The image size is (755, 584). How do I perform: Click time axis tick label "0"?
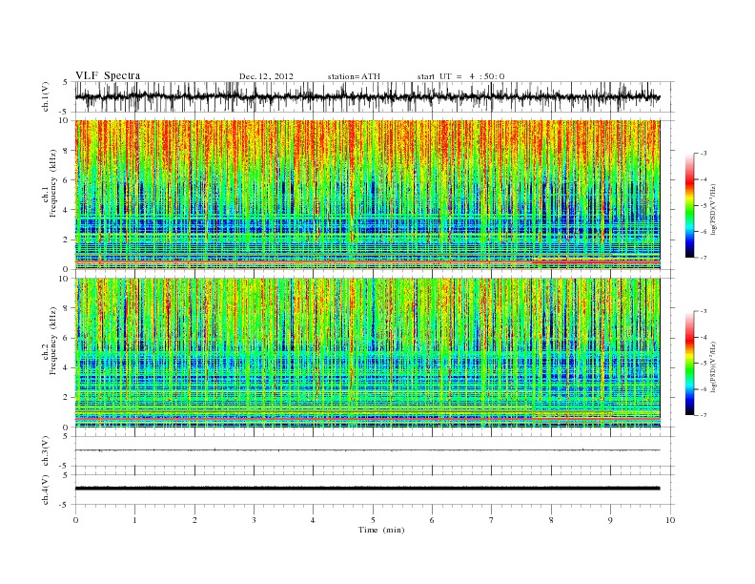(x=75, y=520)
